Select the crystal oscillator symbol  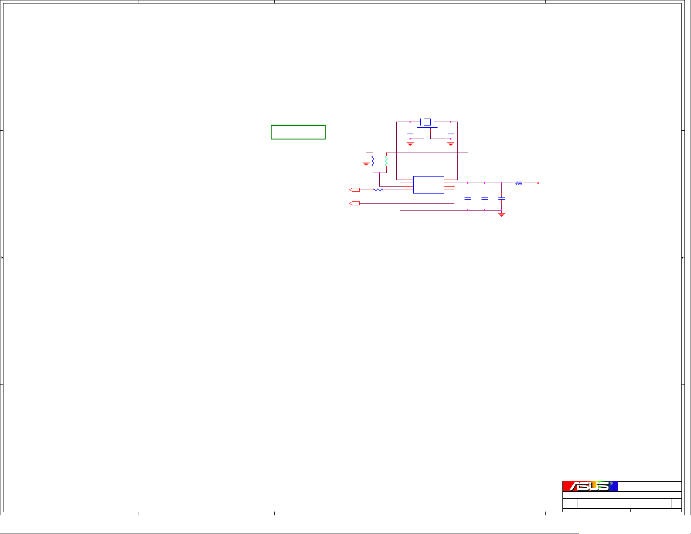click(x=427, y=122)
